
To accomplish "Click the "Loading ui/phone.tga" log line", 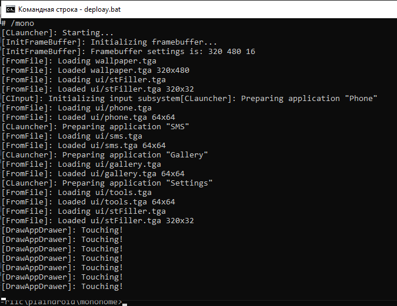I will (x=76, y=108).
